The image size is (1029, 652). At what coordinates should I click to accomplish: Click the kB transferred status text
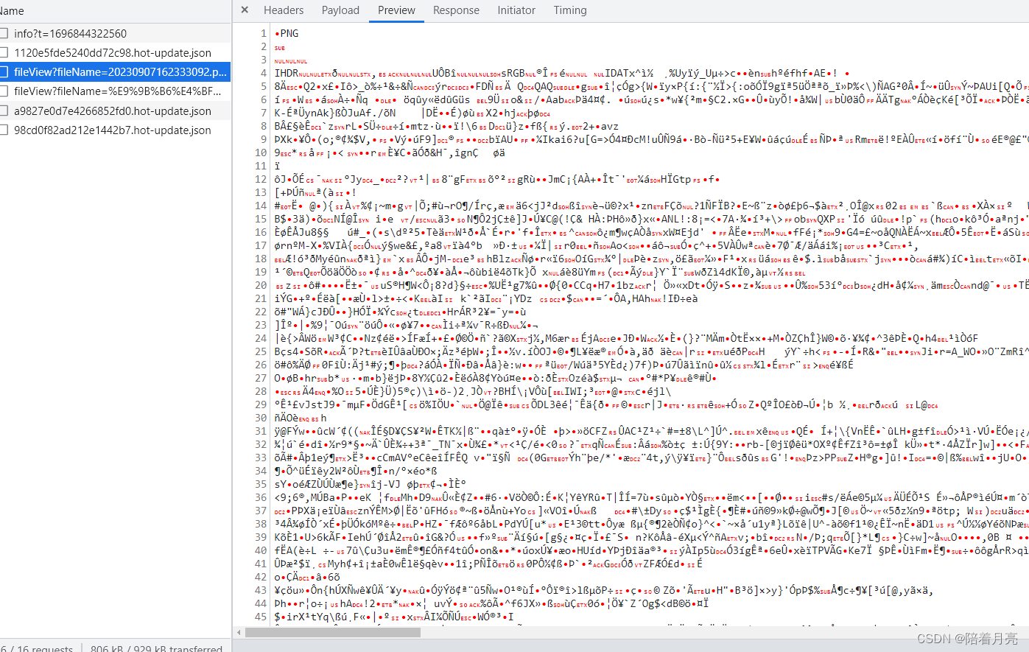[x=156, y=648]
